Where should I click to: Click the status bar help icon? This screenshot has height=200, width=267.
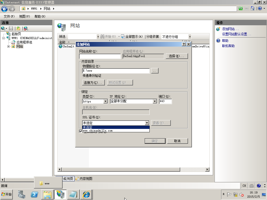(259, 186)
